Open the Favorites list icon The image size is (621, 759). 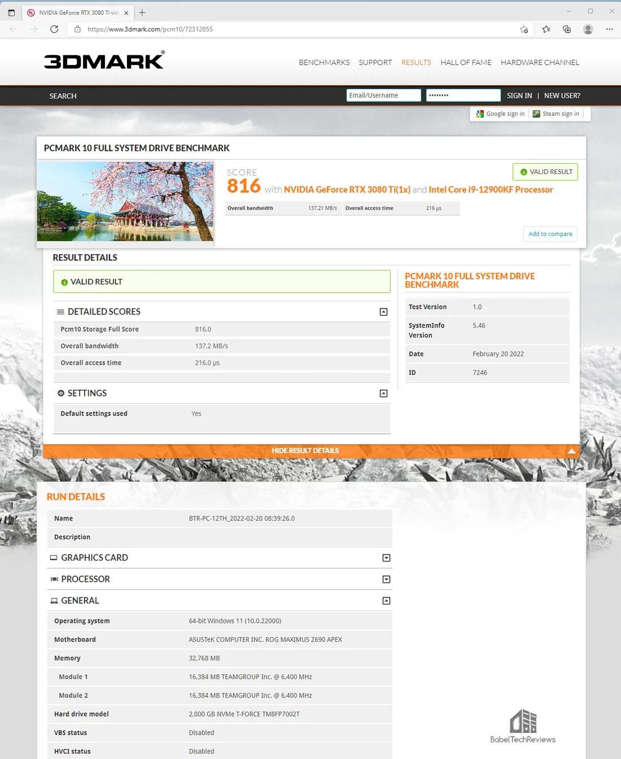[x=546, y=29]
